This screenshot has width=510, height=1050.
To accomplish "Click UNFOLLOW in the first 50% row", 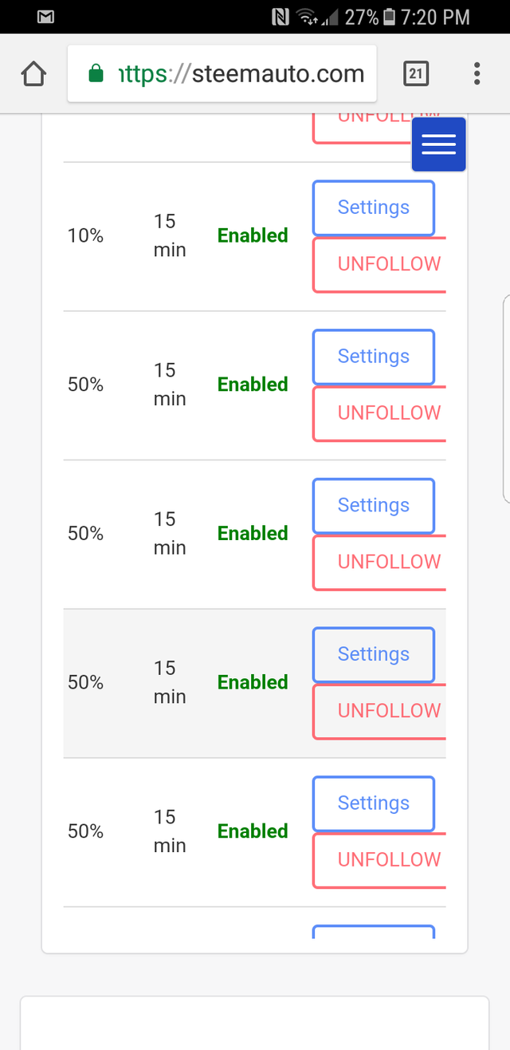I will [379, 413].
